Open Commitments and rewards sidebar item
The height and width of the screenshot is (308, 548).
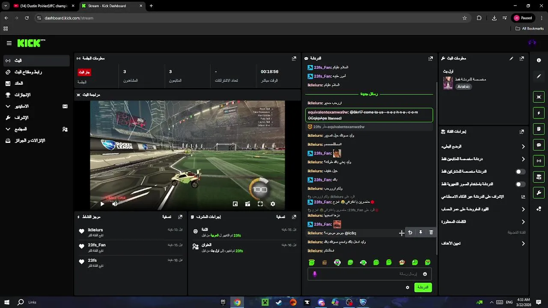(x=36, y=140)
